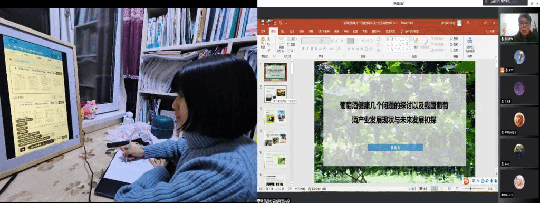
Task: Switch to the Insert (插入) ribbon tab
Action: pyautogui.click(x=283, y=31)
